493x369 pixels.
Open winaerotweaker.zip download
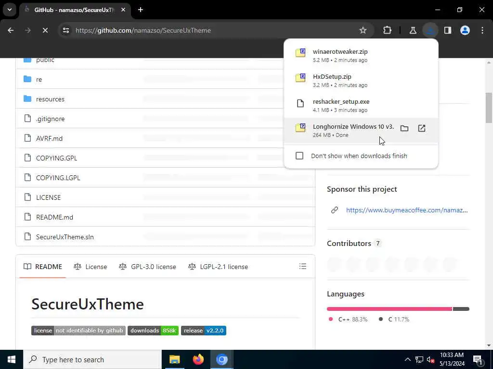point(361,55)
